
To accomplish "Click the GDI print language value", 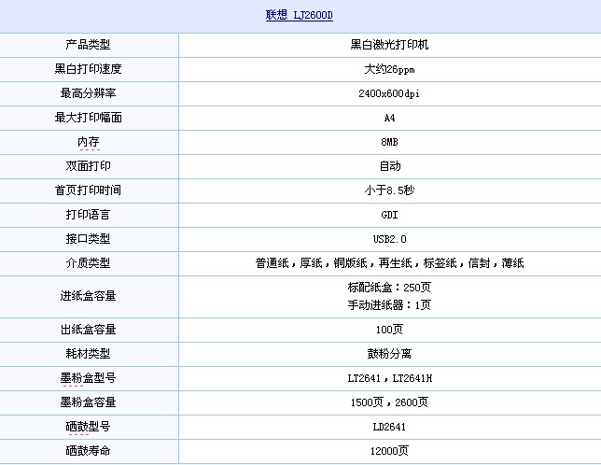I will (389, 215).
